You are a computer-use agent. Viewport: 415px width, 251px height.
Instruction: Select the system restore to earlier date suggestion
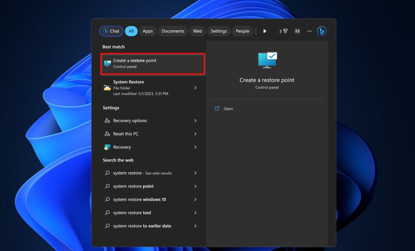141,226
